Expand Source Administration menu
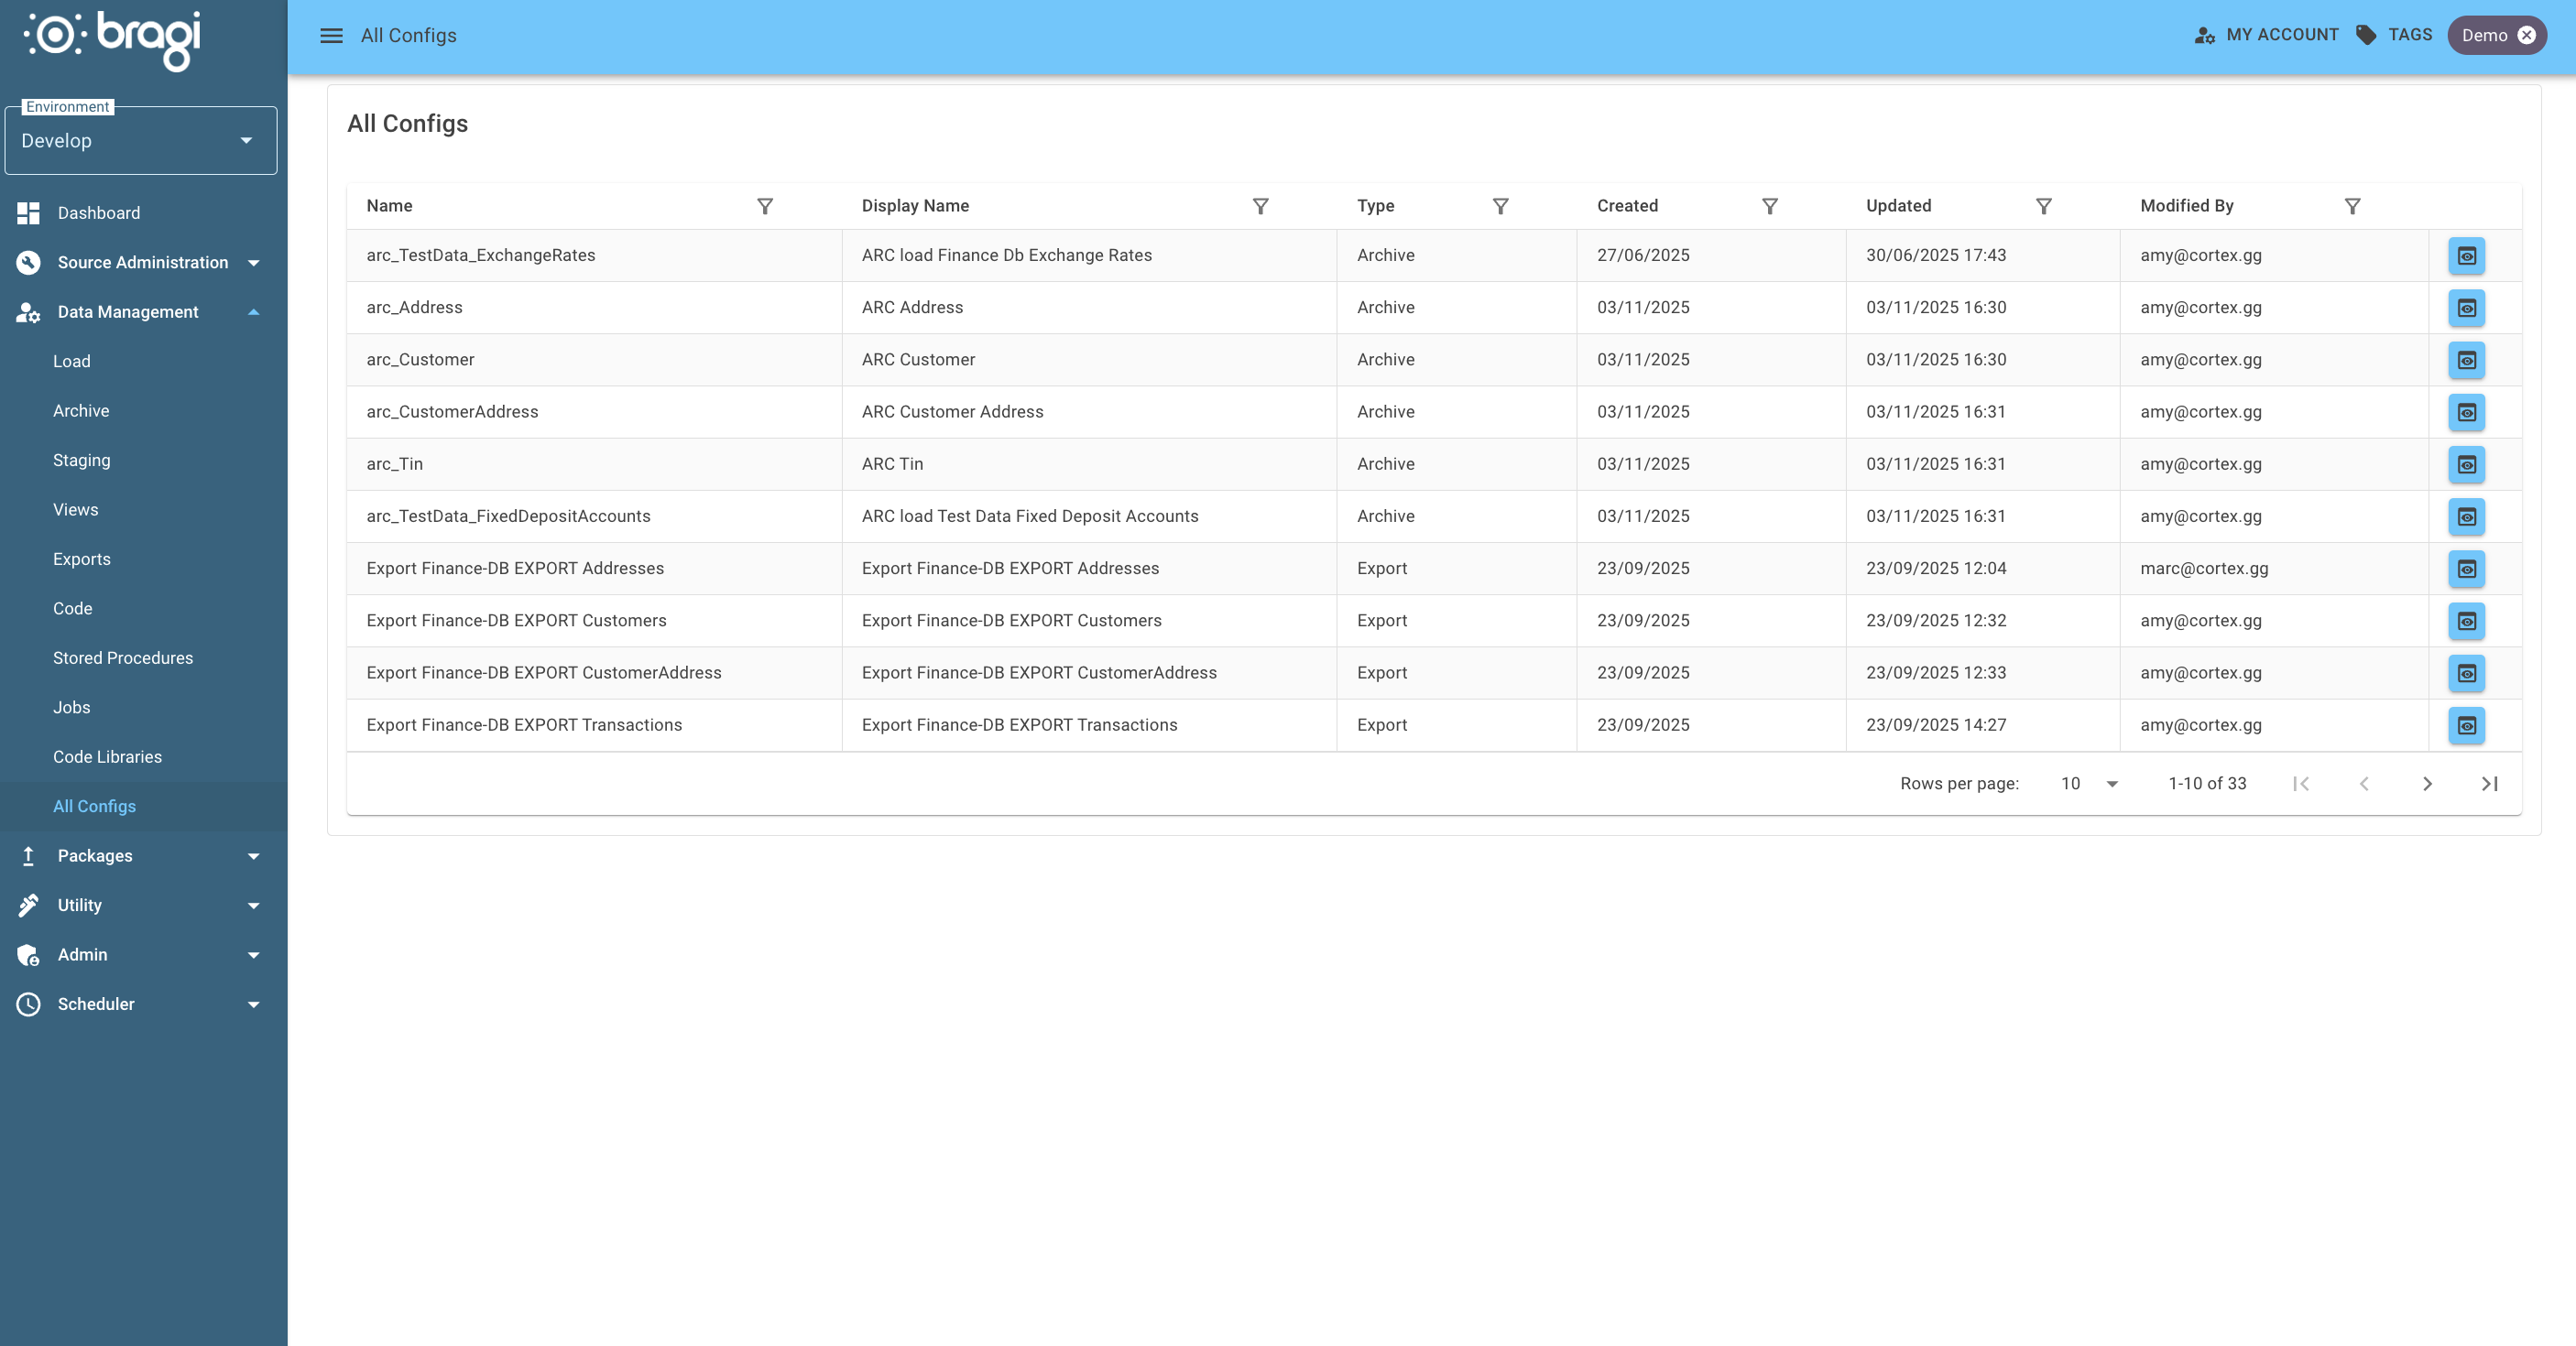The image size is (2576, 1346). (144, 263)
